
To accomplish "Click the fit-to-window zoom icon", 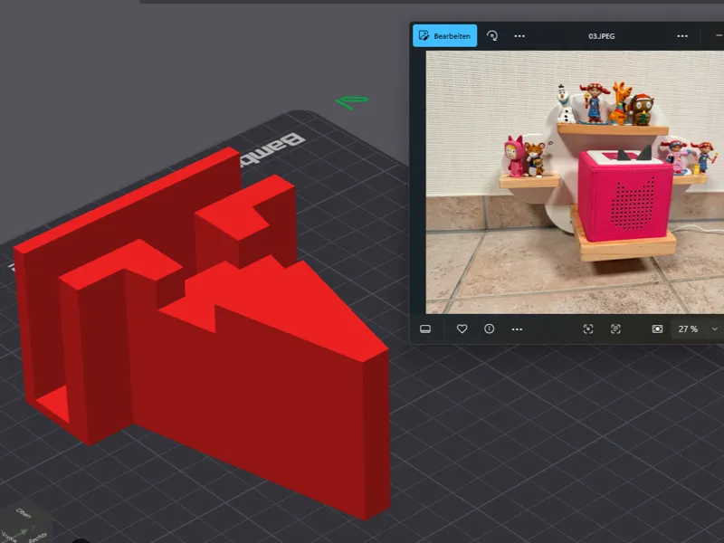I will pyautogui.click(x=657, y=329).
